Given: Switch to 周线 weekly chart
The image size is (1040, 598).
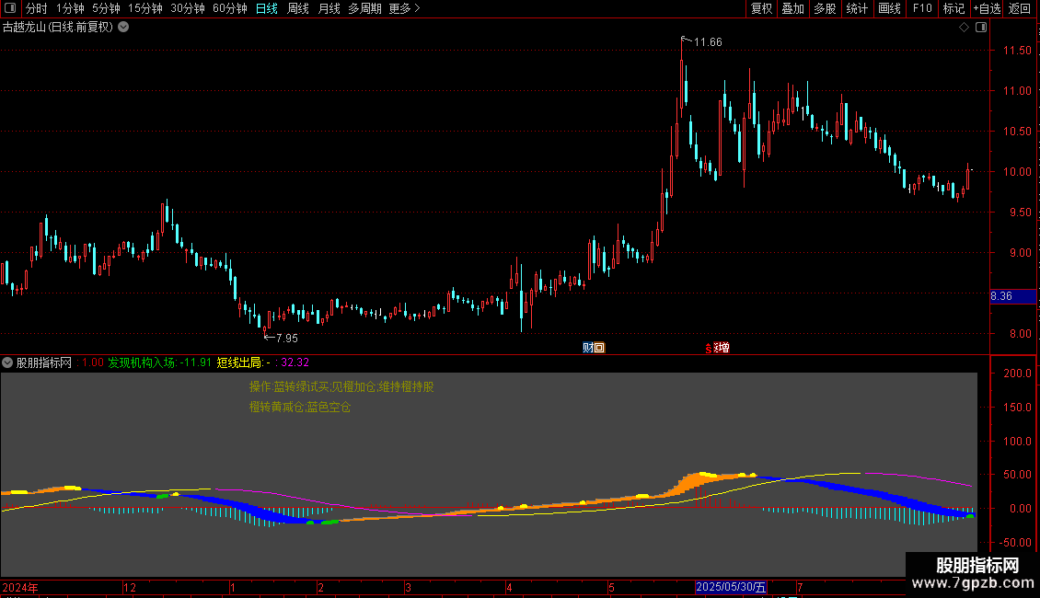Looking at the screenshot, I should pos(298,8).
